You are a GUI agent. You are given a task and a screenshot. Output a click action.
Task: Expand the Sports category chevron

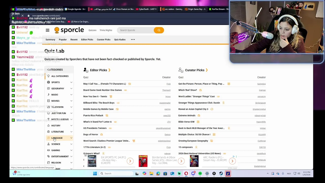[x=71, y=82]
